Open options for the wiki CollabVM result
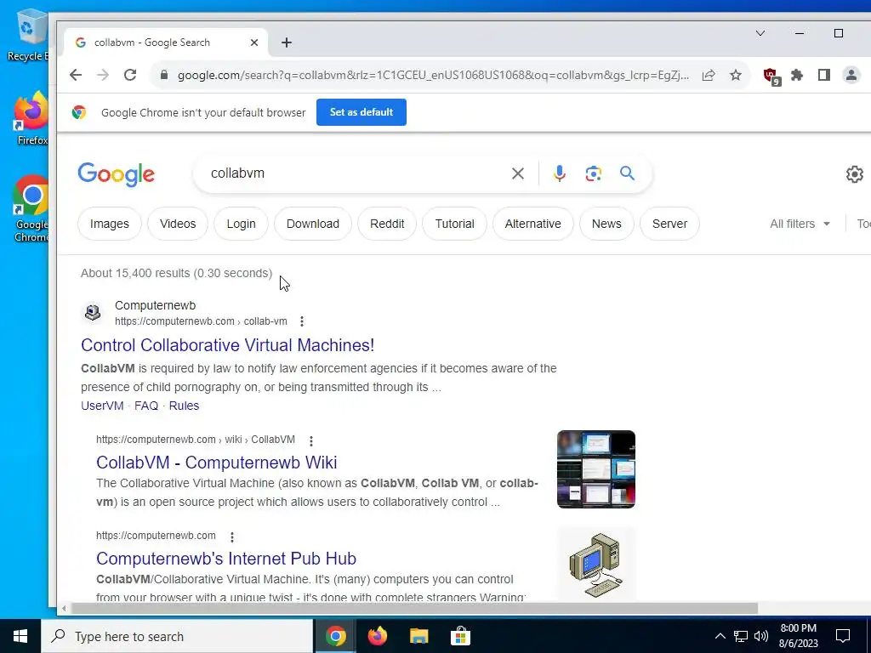This screenshot has height=653, width=871. (x=311, y=441)
